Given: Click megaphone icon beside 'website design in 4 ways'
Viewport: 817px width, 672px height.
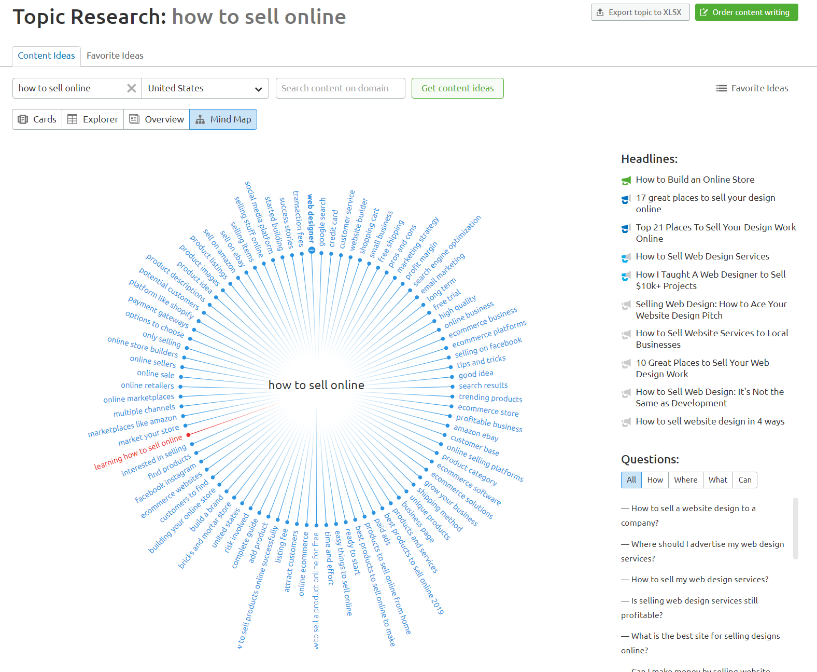Looking at the screenshot, I should pyautogui.click(x=626, y=422).
